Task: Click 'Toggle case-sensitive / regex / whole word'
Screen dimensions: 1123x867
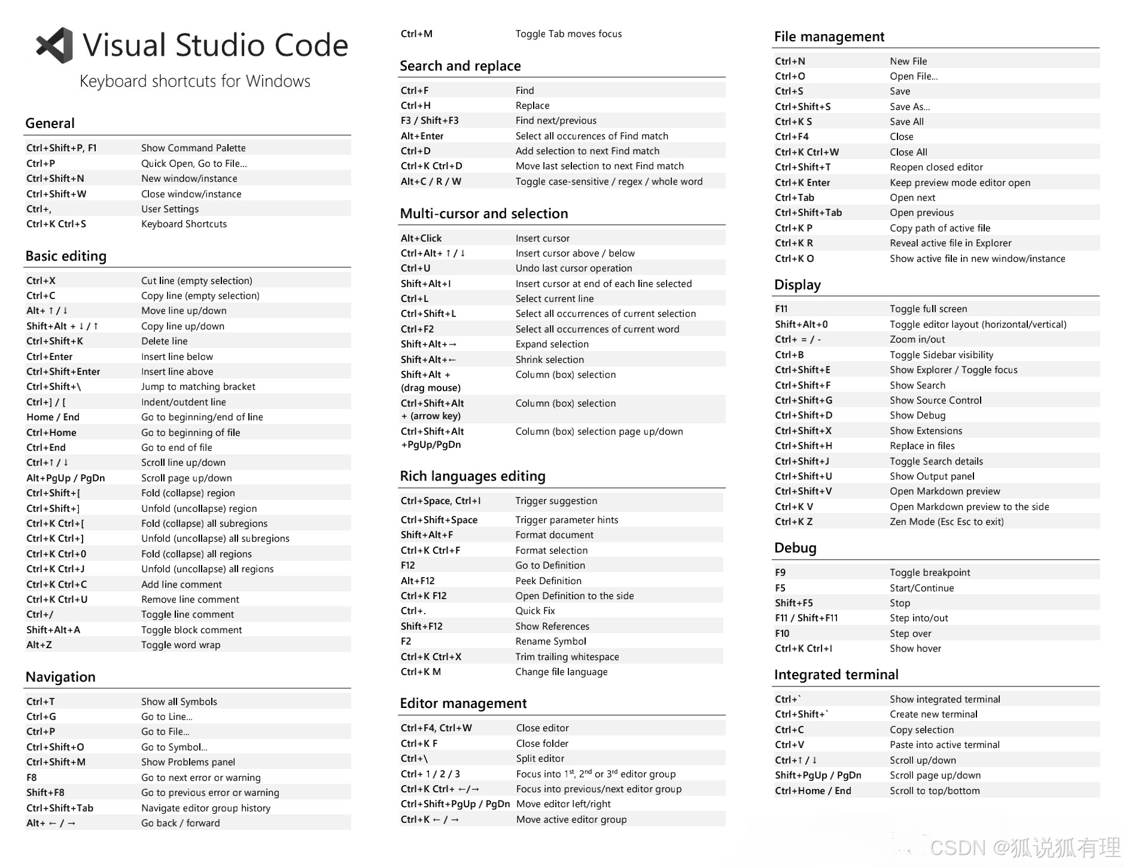Action: [609, 181]
